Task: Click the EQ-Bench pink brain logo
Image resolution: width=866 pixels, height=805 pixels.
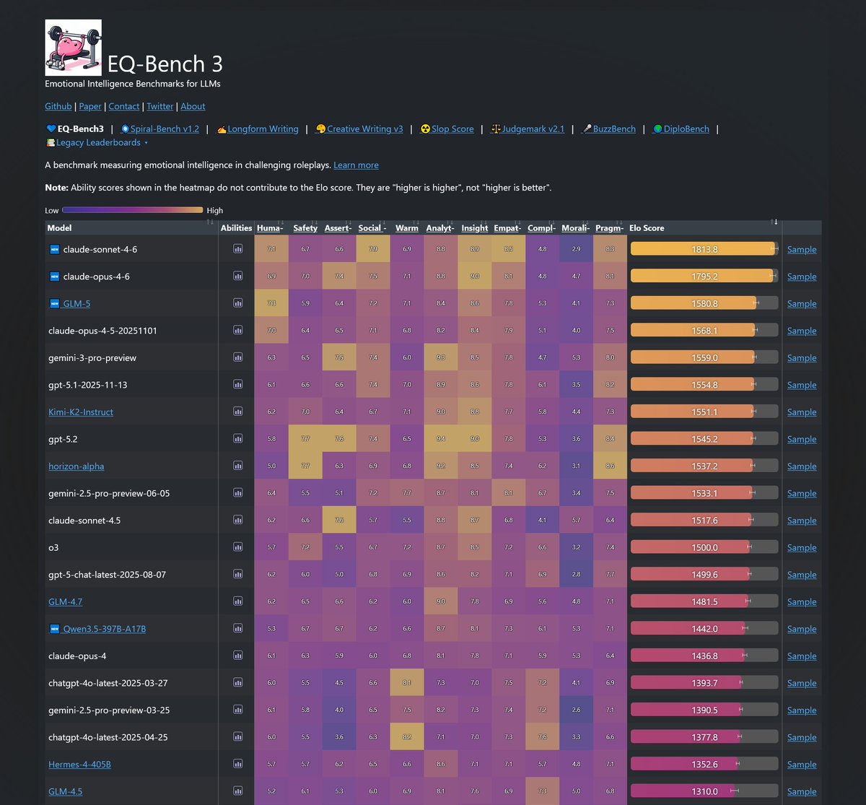Action: [x=73, y=47]
